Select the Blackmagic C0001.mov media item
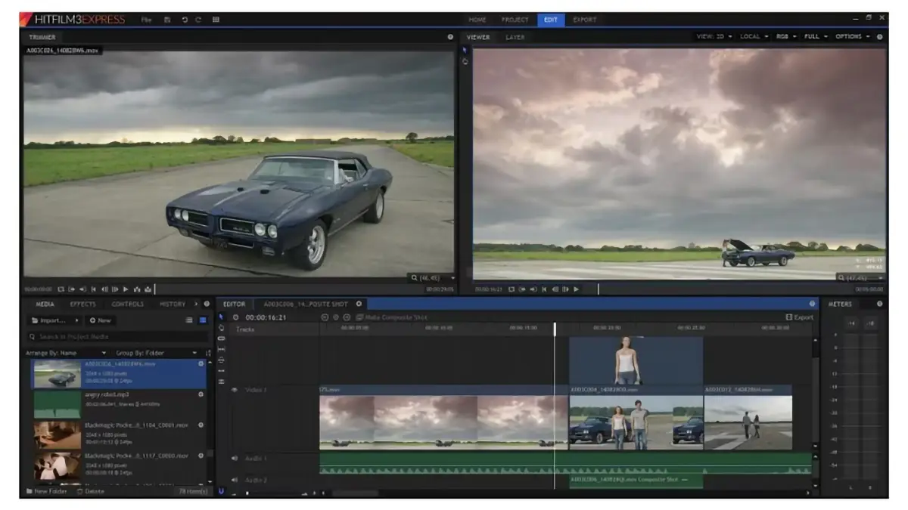This screenshot has height=510, width=908. click(x=121, y=435)
